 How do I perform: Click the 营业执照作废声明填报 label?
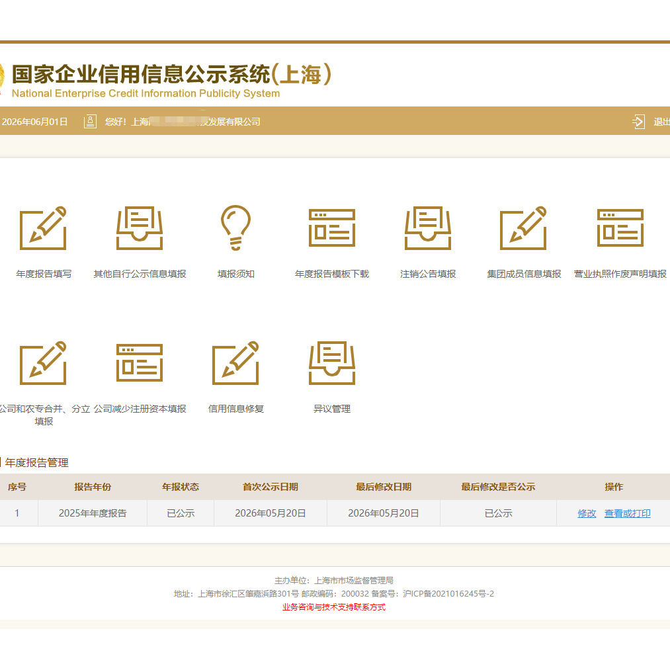tap(620, 274)
